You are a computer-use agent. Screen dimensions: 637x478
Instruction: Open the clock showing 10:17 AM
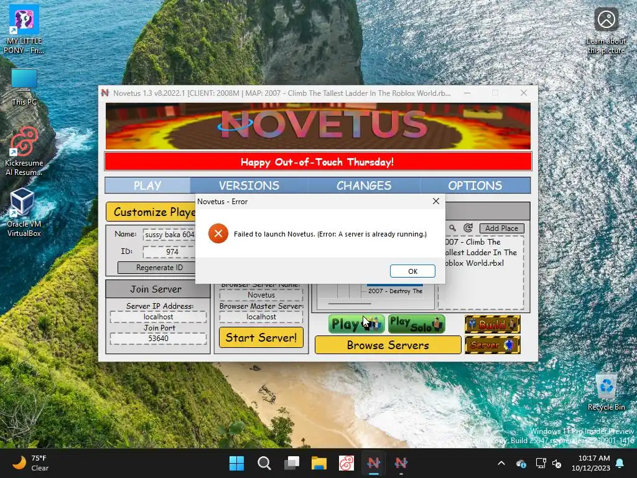click(591, 463)
